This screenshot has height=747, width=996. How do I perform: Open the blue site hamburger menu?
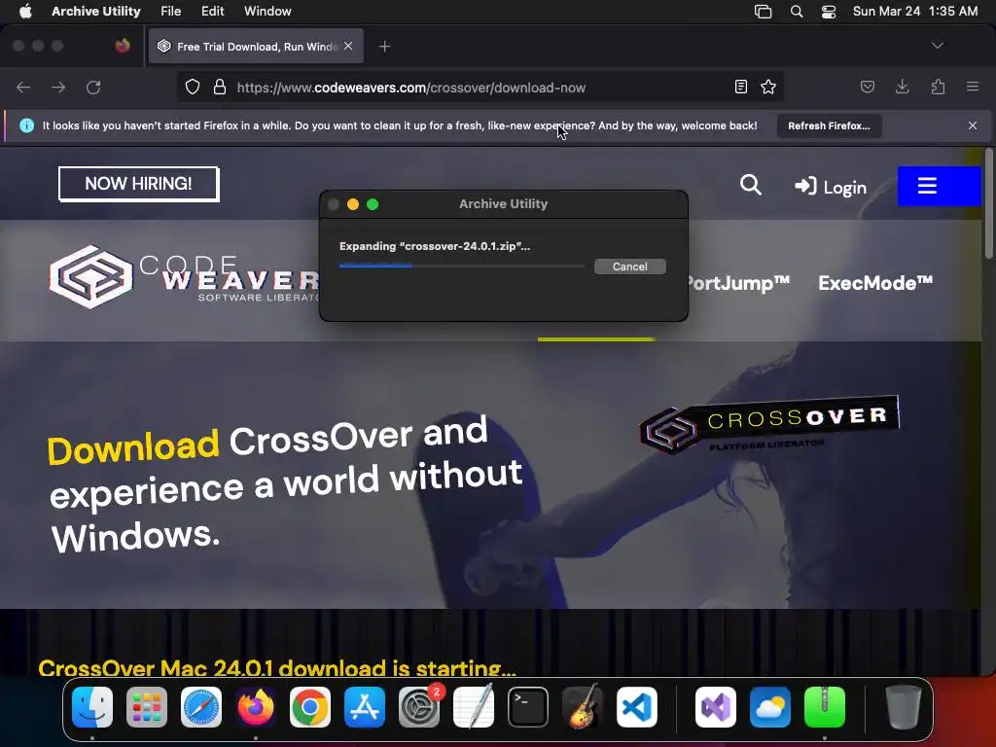coord(939,186)
